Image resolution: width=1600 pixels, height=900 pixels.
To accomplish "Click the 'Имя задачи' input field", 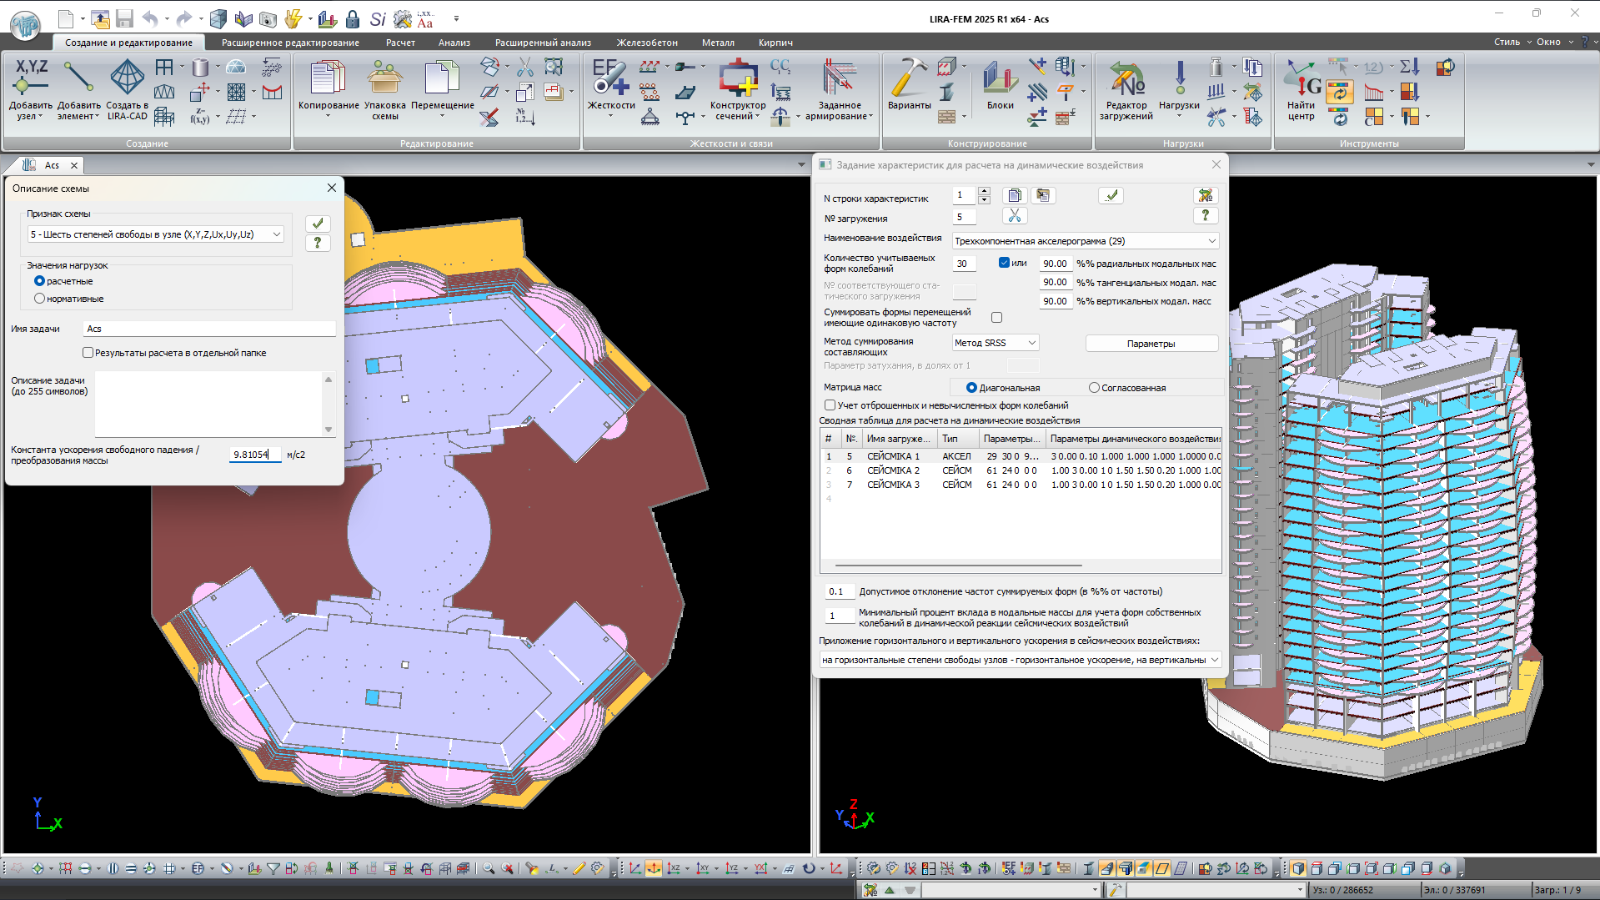I will click(x=210, y=329).
